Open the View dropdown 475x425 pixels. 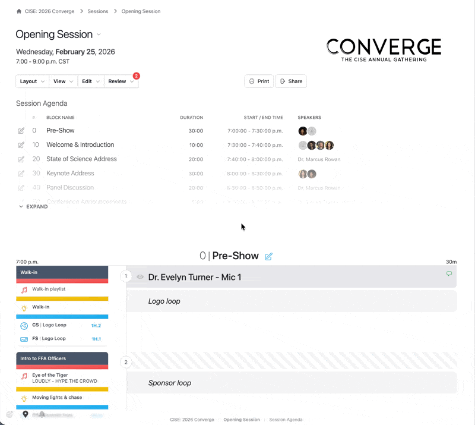pyautogui.click(x=62, y=81)
